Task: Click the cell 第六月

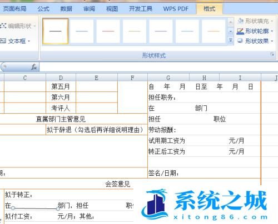Action: [x=61, y=97]
